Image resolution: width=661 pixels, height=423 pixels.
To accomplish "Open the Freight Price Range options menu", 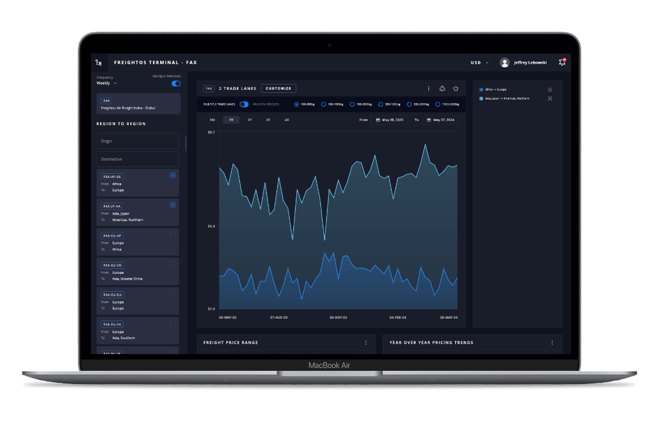I will click(x=366, y=343).
